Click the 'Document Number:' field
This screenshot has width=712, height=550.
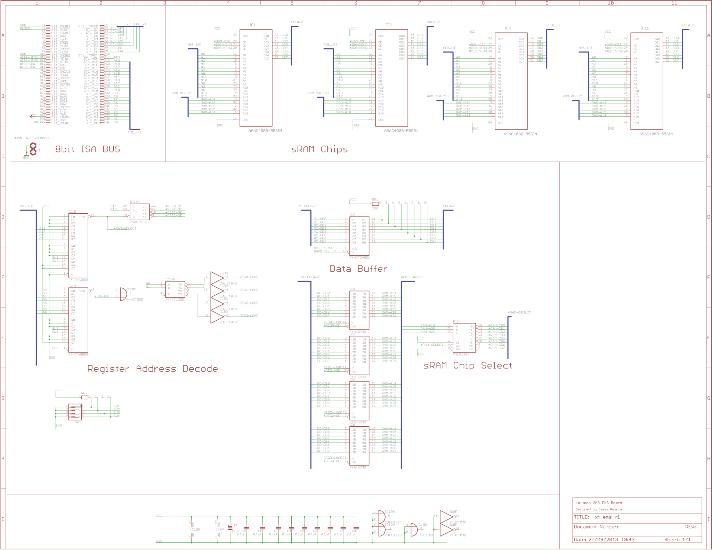point(596,527)
